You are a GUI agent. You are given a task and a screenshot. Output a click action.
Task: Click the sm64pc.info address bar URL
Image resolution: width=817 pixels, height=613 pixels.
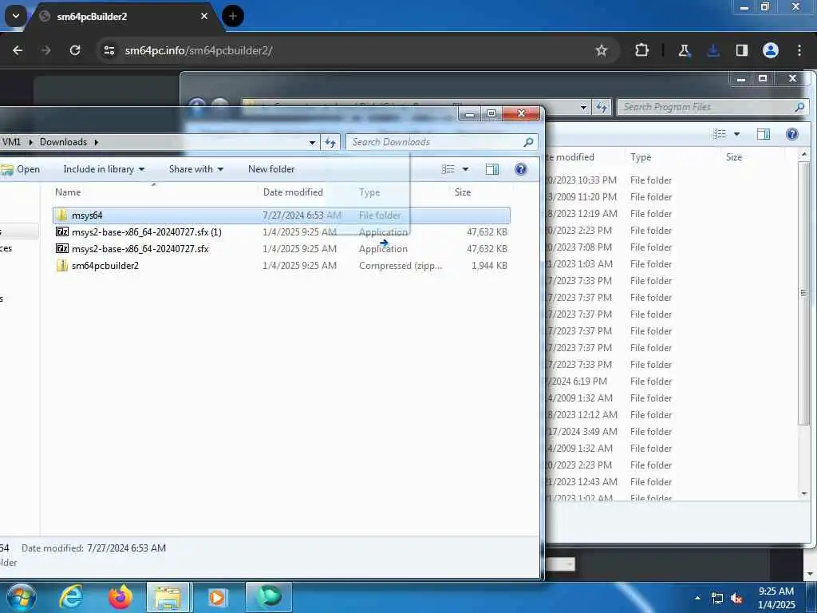198,50
